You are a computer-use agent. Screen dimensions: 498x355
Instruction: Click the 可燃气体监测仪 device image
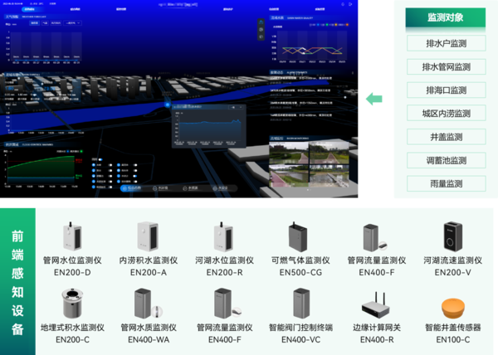[x=298, y=237]
